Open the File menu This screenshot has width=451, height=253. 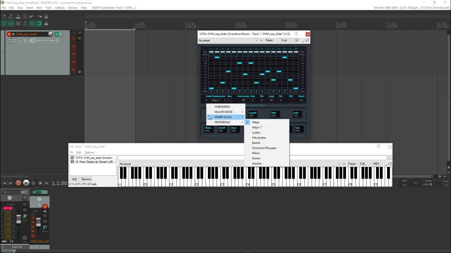pos(4,8)
